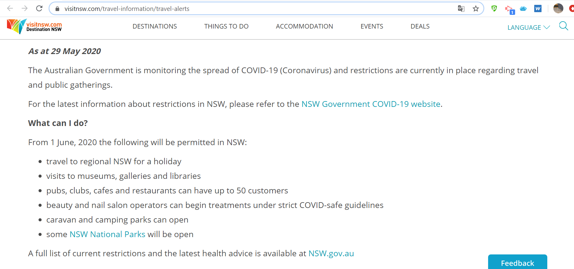Open the blue W extension icon
574x269 pixels.
point(538,9)
